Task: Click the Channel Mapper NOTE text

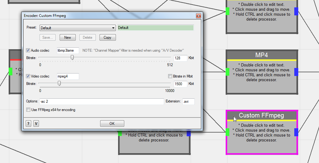Action: point(133,50)
